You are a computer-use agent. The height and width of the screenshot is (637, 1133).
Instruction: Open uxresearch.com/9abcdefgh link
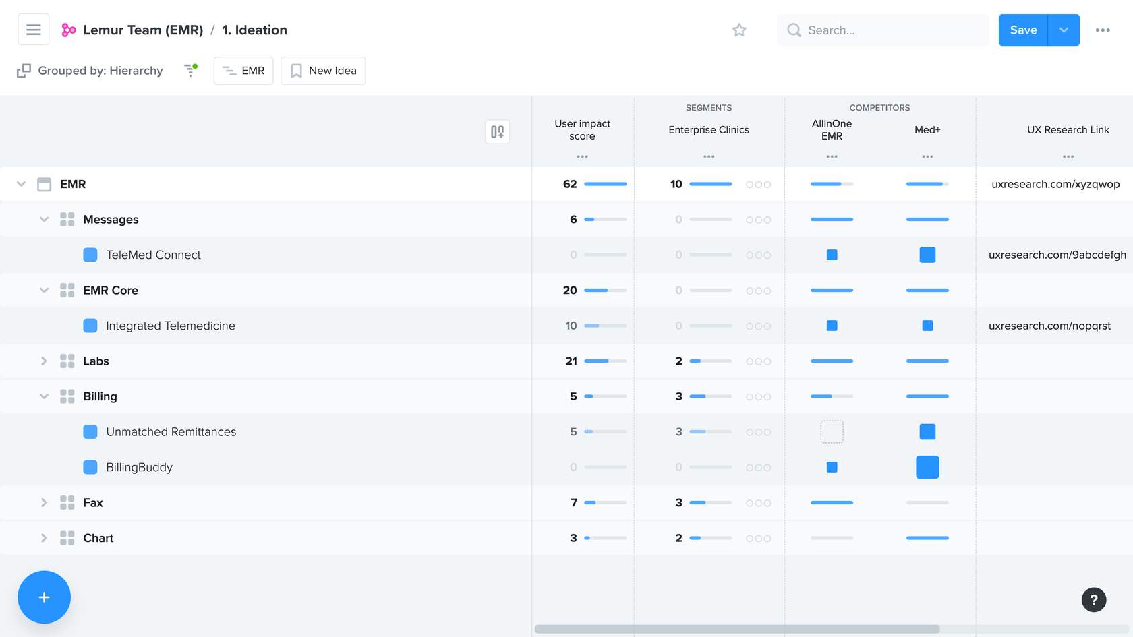click(x=1057, y=255)
